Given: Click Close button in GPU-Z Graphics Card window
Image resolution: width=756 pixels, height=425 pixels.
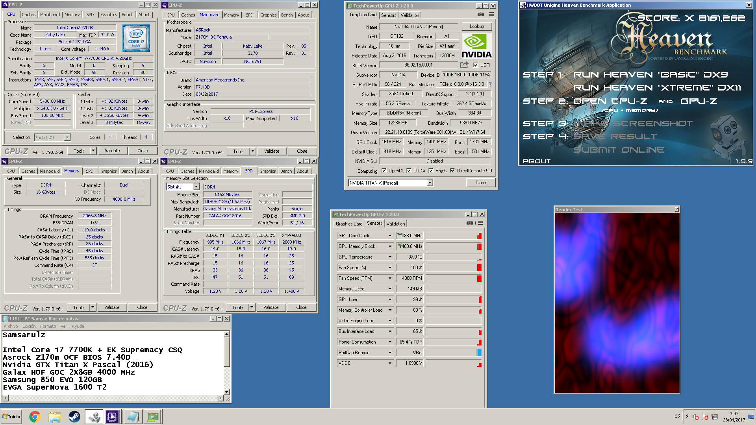Looking at the screenshot, I should coord(481,183).
